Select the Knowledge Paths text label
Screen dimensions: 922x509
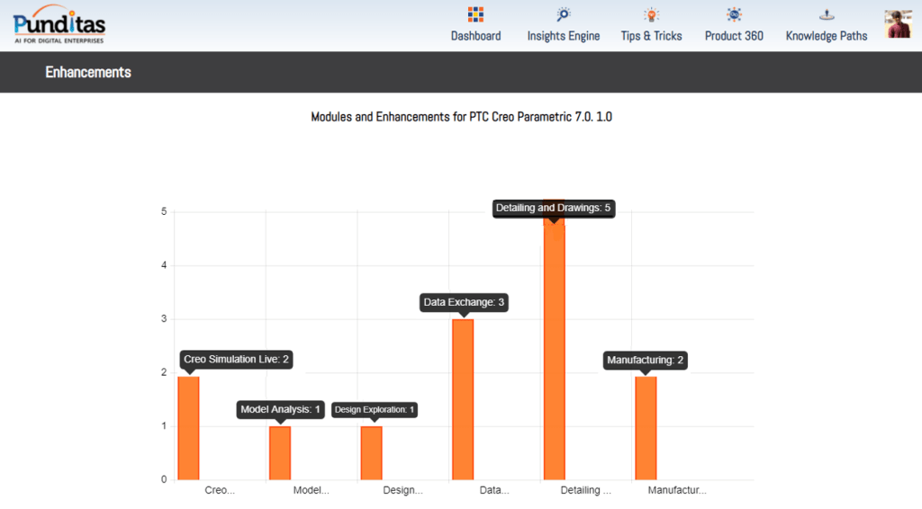(x=826, y=36)
